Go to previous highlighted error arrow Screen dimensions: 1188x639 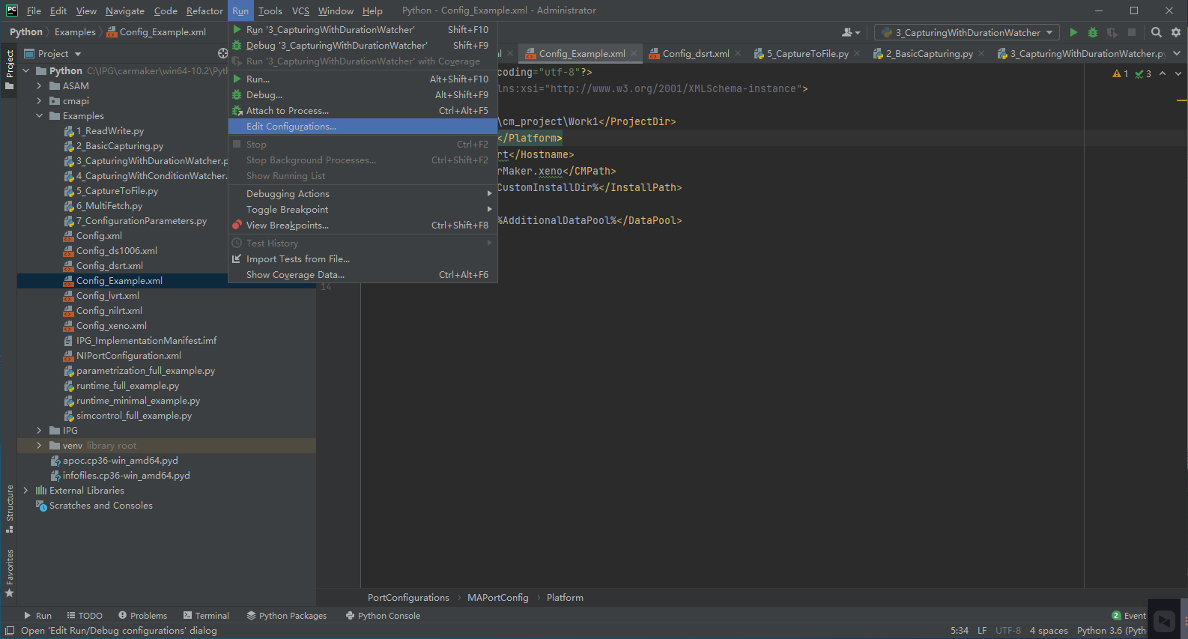pyautogui.click(x=1163, y=73)
